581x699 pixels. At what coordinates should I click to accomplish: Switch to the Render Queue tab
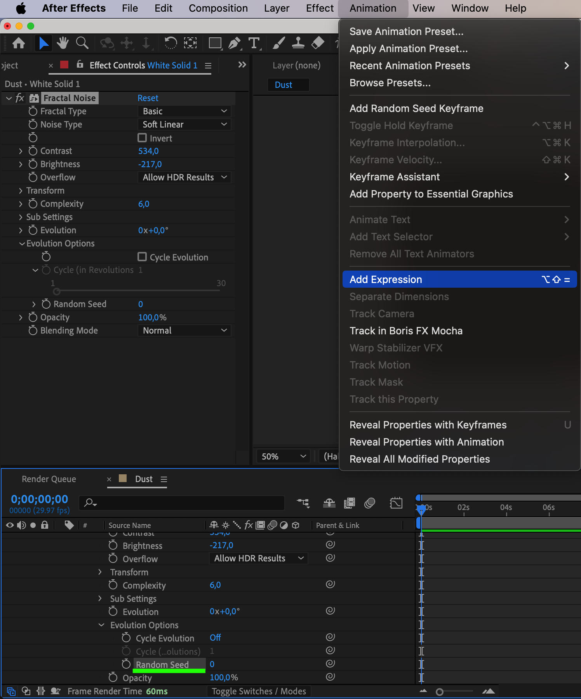[x=49, y=479]
